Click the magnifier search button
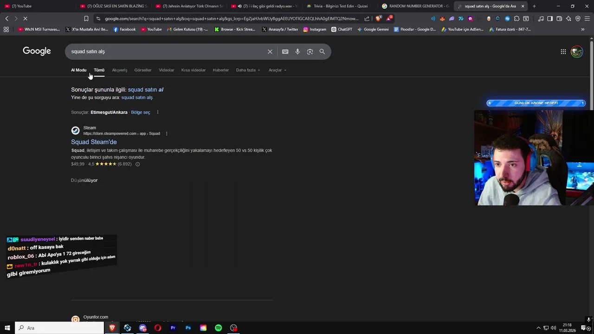 coord(322,51)
